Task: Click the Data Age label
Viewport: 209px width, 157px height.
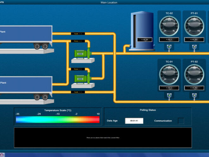Action: click(x=112, y=121)
